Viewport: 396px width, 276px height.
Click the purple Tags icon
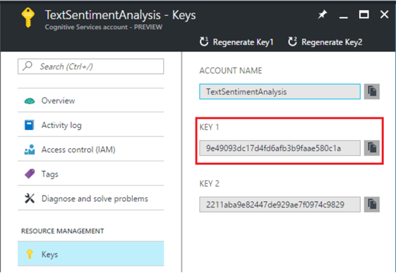point(30,174)
